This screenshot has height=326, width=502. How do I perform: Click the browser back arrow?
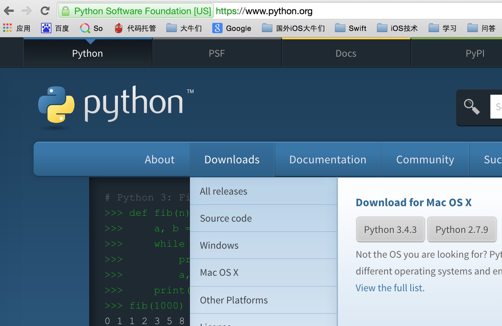click(x=9, y=11)
